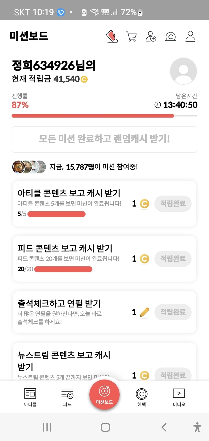This screenshot has width=209, height=441.
Task: Switch to the 아티클 tab
Action: pyautogui.click(x=30, y=397)
